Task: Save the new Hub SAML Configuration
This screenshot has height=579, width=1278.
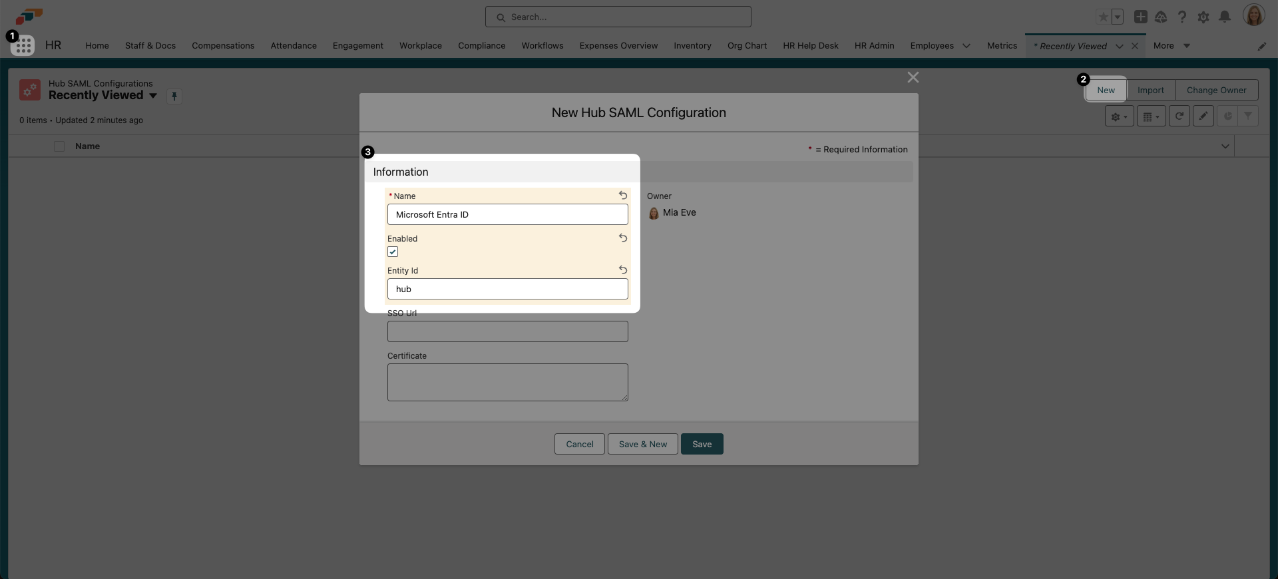Action: tap(702, 444)
